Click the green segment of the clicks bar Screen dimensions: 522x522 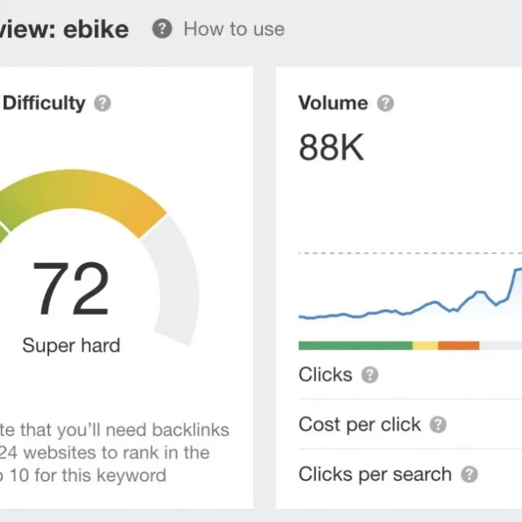pos(355,346)
